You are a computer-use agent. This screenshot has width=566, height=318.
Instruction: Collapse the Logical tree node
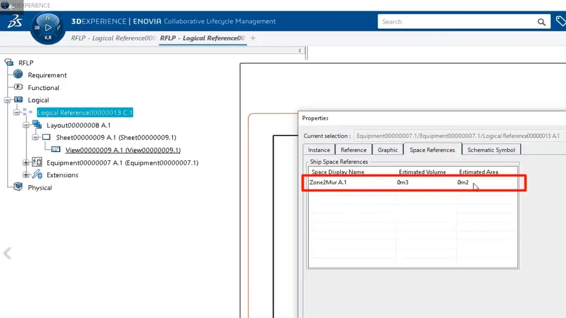[x=7, y=100]
